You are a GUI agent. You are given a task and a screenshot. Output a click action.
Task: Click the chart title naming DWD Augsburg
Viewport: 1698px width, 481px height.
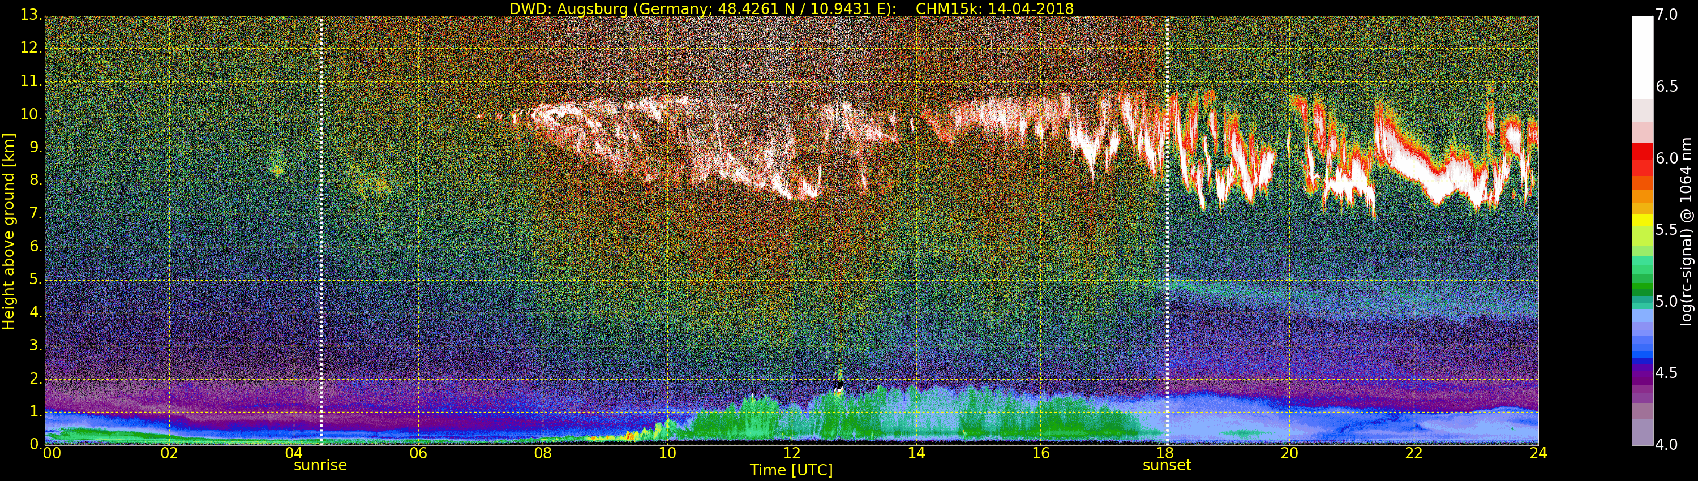point(791,8)
